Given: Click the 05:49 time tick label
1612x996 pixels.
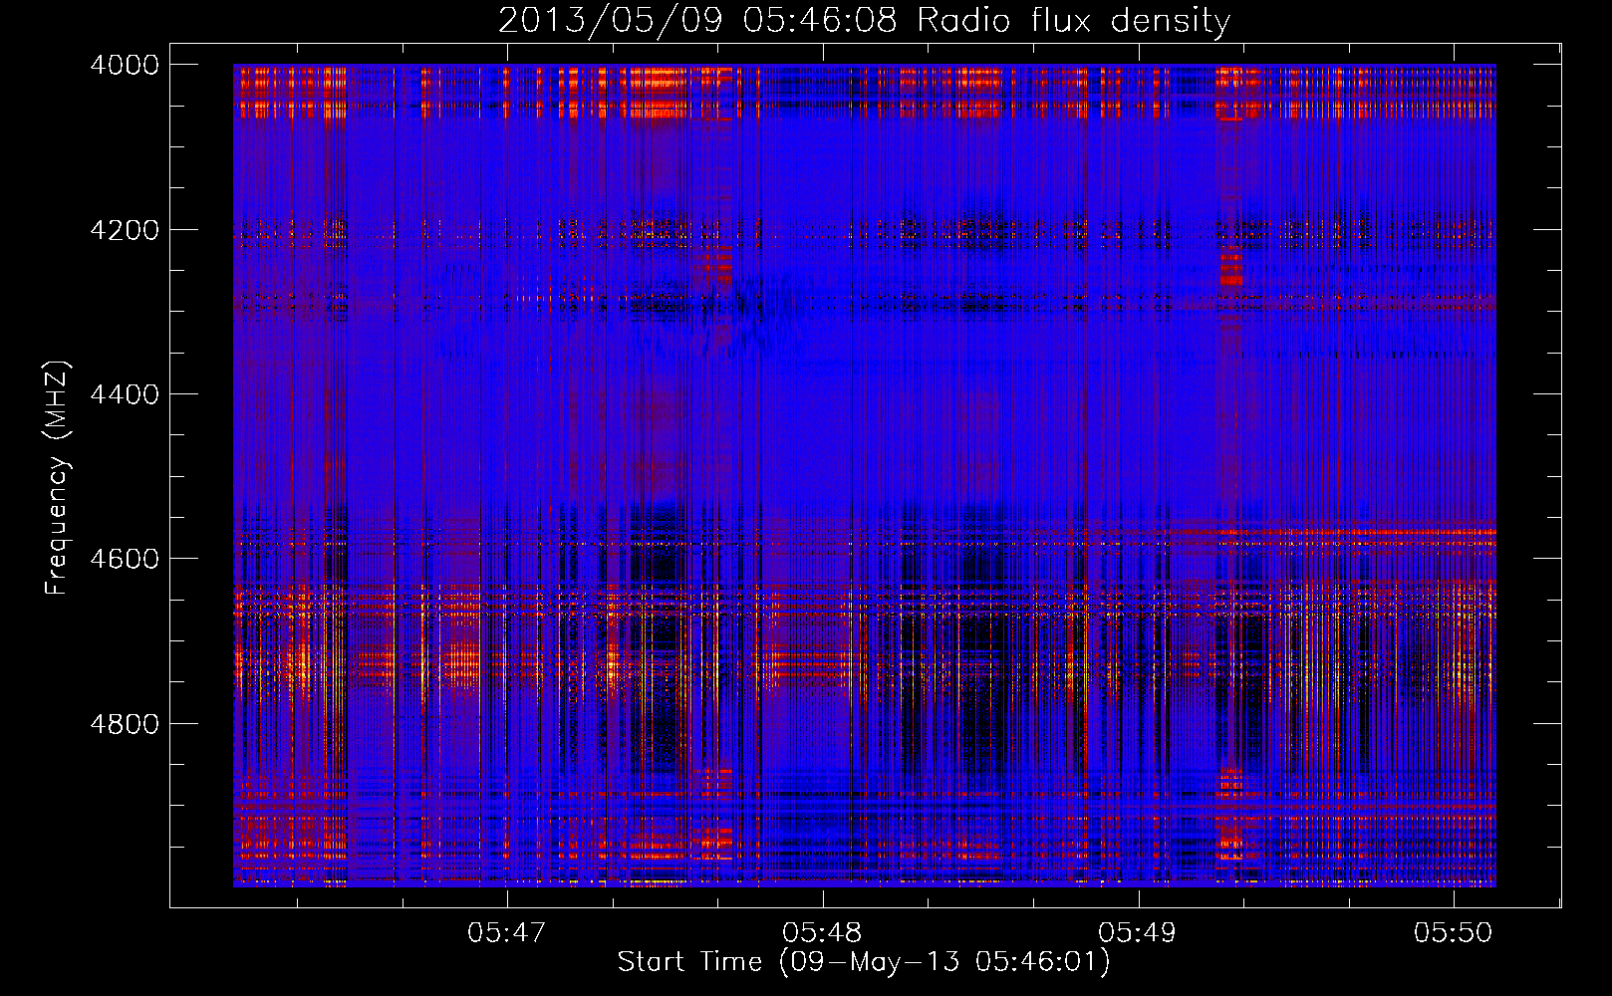Looking at the screenshot, I should tap(1138, 933).
